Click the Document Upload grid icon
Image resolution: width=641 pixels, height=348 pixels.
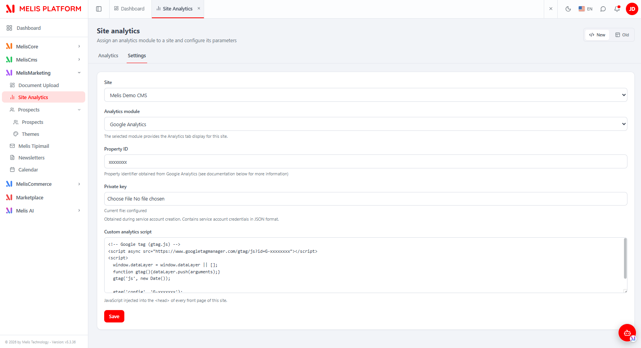(x=12, y=85)
